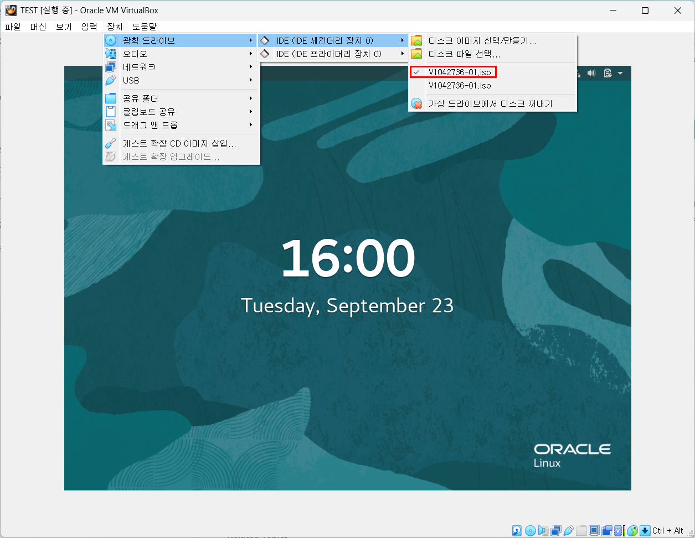Click the Ctrl + Alt host key label
Image resolution: width=695 pixels, height=538 pixels.
[x=668, y=531]
